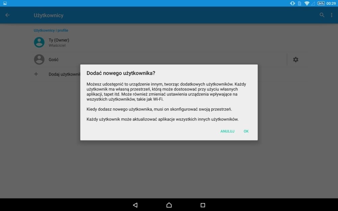Image resolution: width=338 pixels, height=211 pixels.
Task: Cancel the dialog with ANULUJ
Action: [227, 131]
